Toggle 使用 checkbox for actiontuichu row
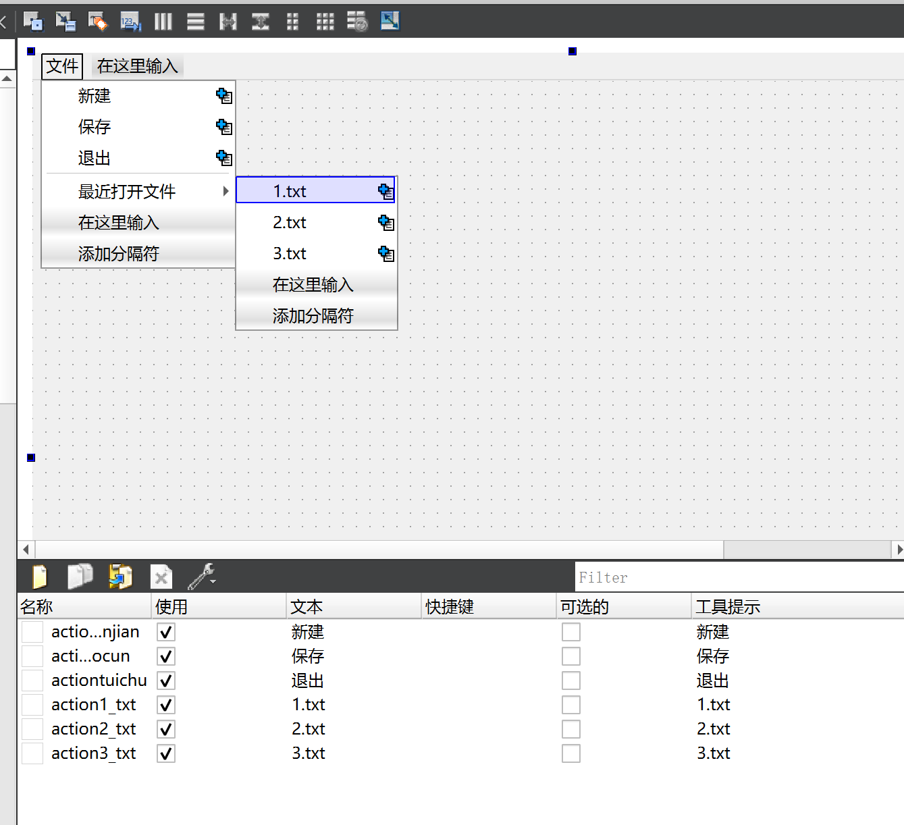904x825 pixels. (166, 681)
